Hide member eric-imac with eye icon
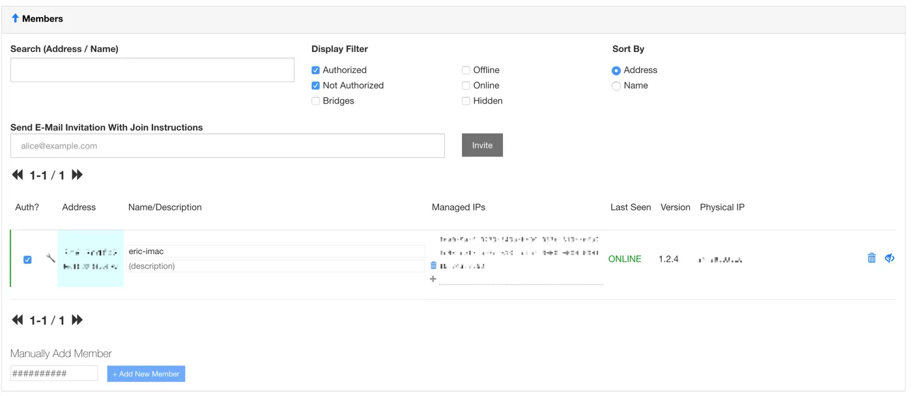 click(x=890, y=258)
